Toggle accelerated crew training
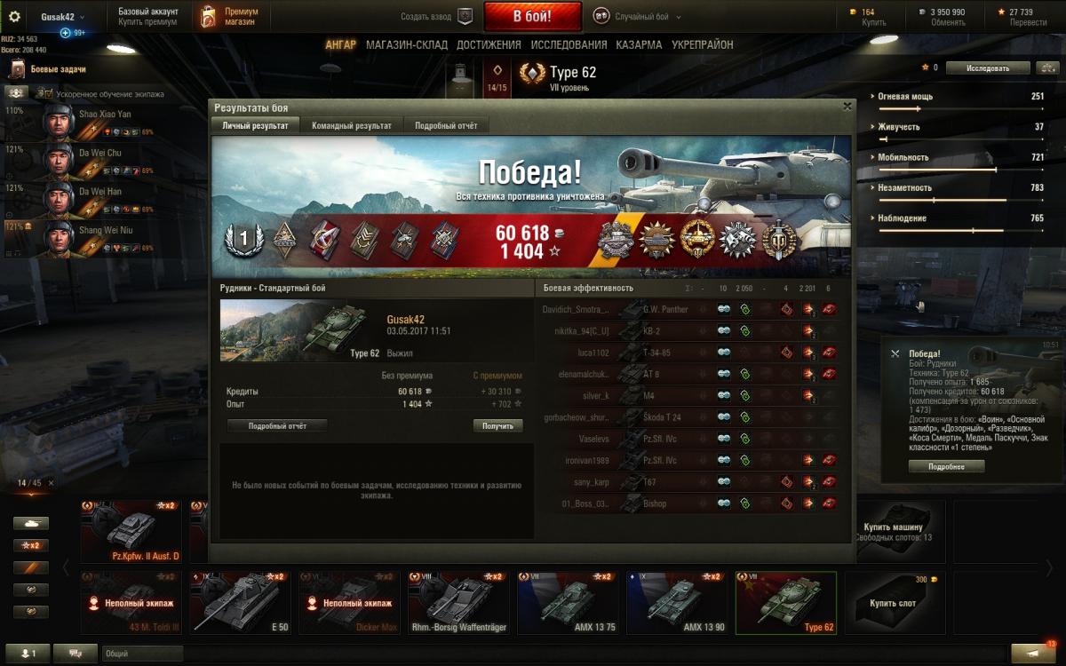The width and height of the screenshot is (1066, 666). tap(44, 93)
